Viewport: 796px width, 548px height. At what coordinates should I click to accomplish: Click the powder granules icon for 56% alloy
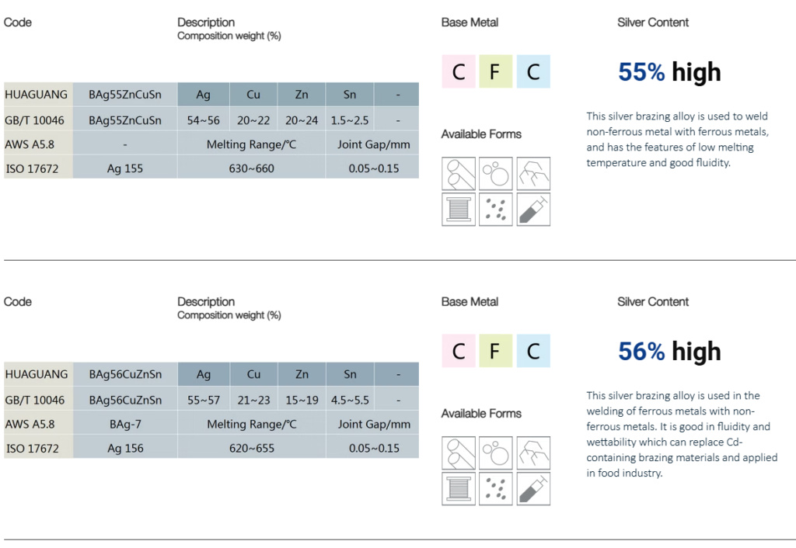496,488
